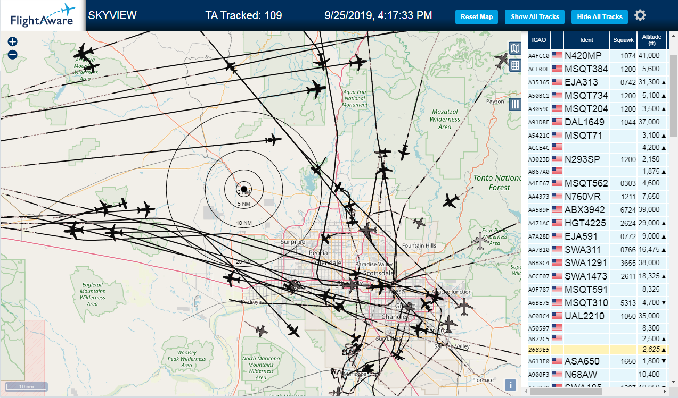Select the gray aircraft south of Buckeye

pos(261,331)
